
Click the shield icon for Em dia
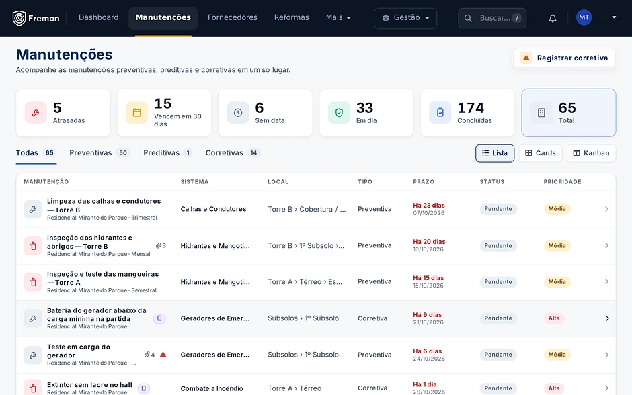[x=339, y=113]
